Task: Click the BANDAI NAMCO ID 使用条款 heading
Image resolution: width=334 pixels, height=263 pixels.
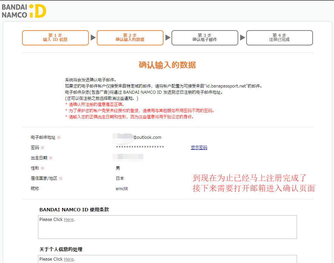Action: pyautogui.click(x=74, y=210)
